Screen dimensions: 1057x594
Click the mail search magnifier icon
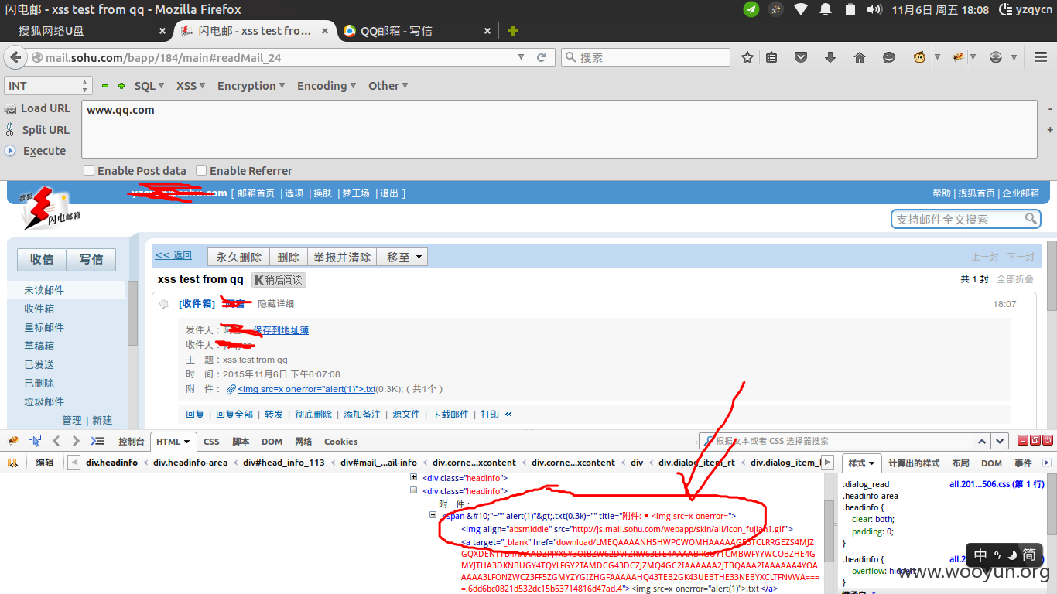pos(1031,219)
